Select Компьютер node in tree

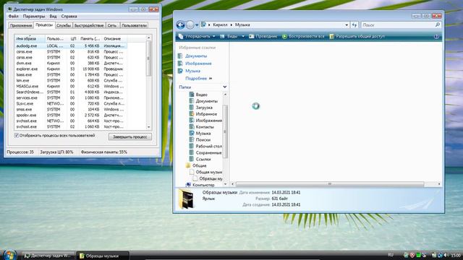pyautogui.click(x=203, y=185)
